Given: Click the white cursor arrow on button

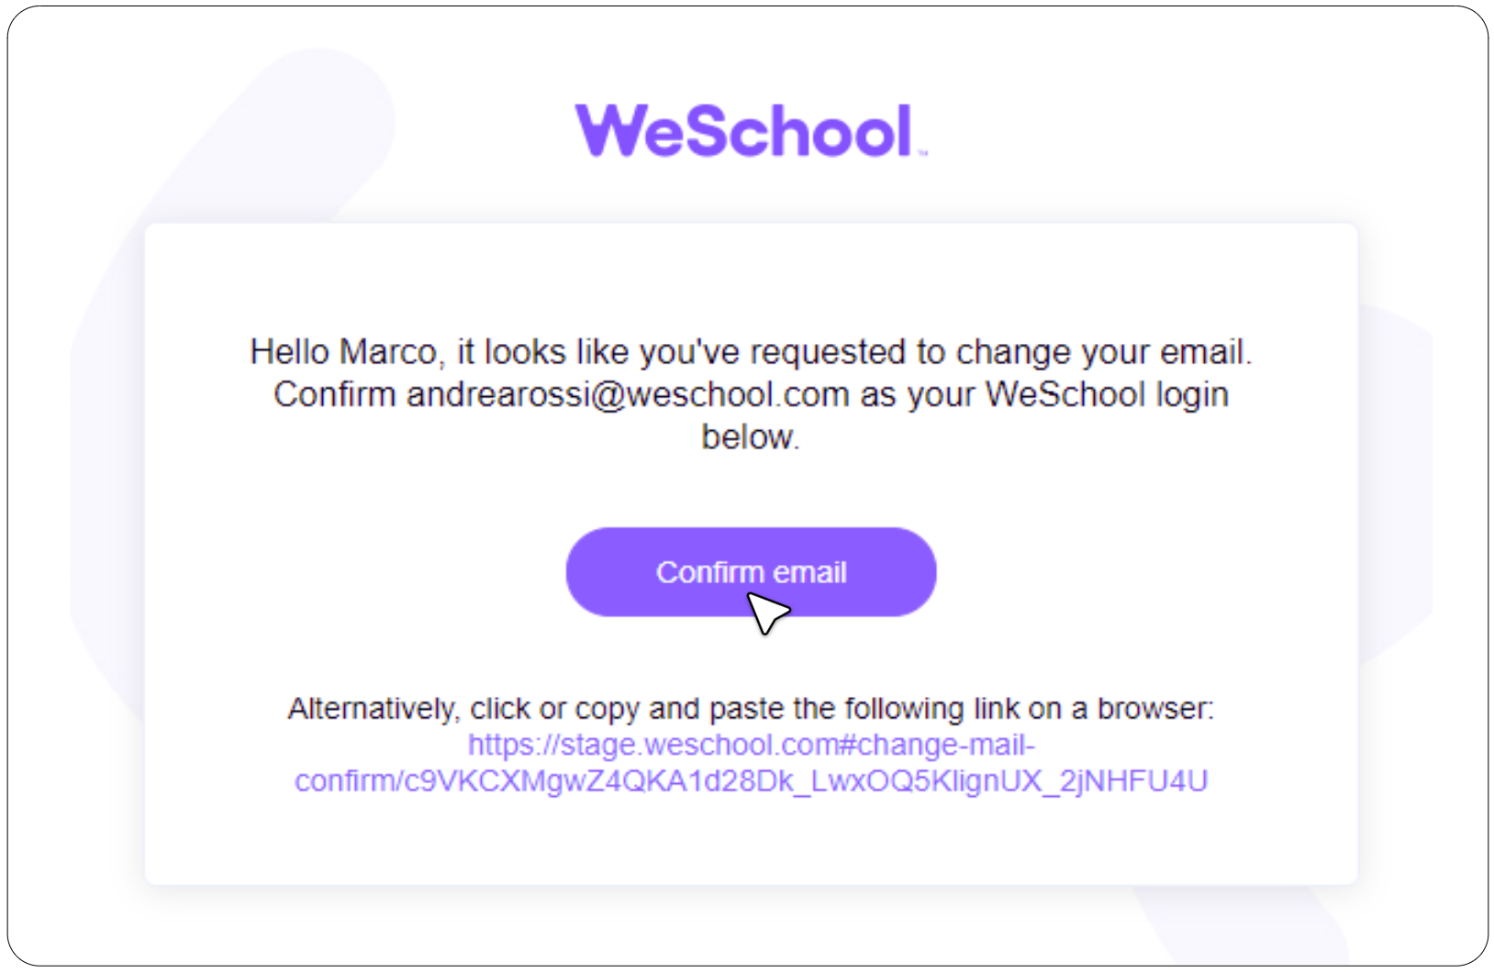Looking at the screenshot, I should [767, 612].
